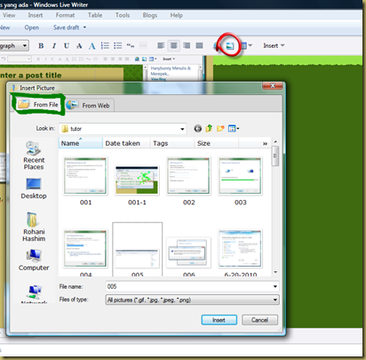
Task: Open the Files of type dropdown
Action: click(x=275, y=300)
